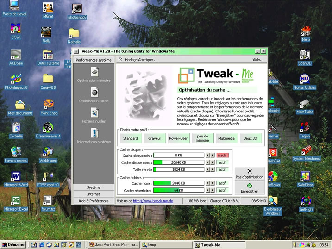Toggle actif state for Cache disque max

click(222, 162)
